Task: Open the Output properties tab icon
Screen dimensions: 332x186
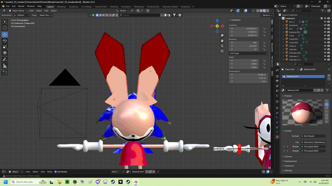Action: pos(277,81)
